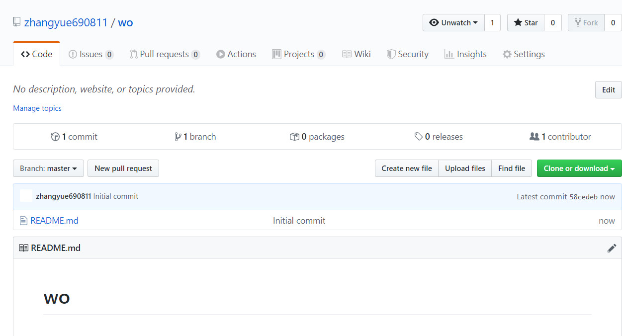Switch to the Code tab

[37, 54]
